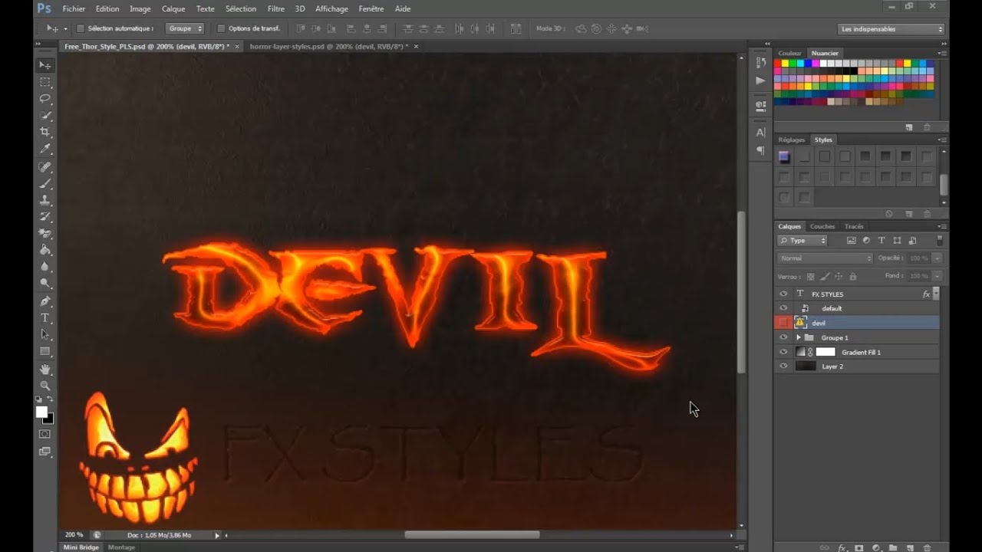The image size is (982, 552).
Task: Hide the FX STYLES layer
Action: (x=783, y=294)
